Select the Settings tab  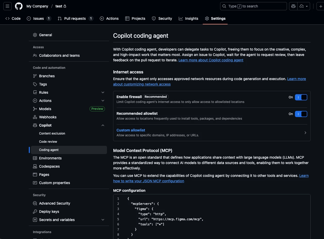click(215, 18)
